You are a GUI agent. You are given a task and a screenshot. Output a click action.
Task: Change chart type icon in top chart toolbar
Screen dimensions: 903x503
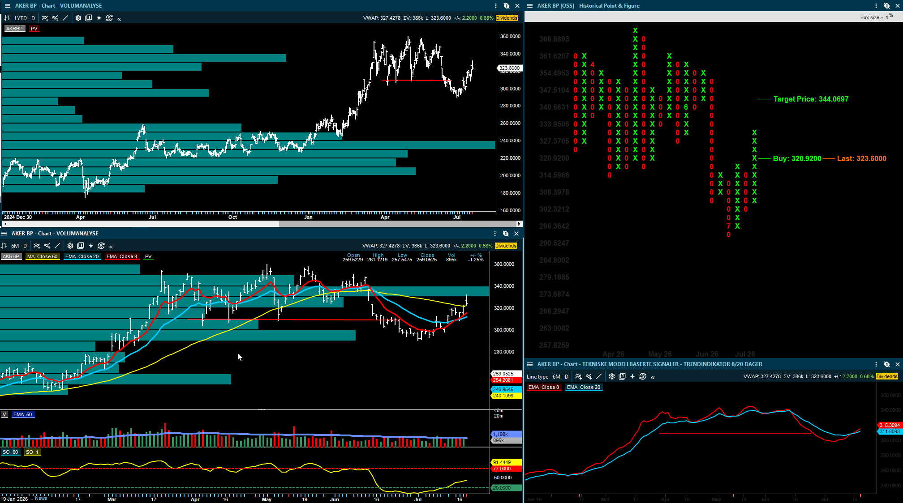7,18
